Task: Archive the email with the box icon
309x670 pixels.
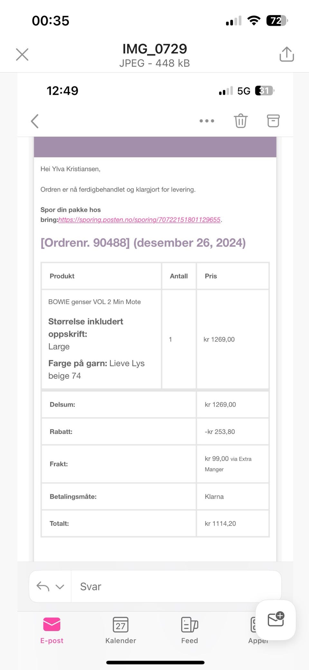Action: point(273,121)
